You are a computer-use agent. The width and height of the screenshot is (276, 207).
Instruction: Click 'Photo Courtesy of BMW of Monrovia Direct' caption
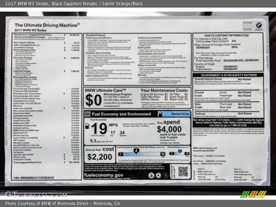[x=63, y=204]
